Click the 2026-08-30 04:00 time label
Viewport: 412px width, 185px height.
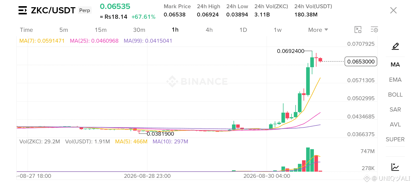[x=267, y=176]
